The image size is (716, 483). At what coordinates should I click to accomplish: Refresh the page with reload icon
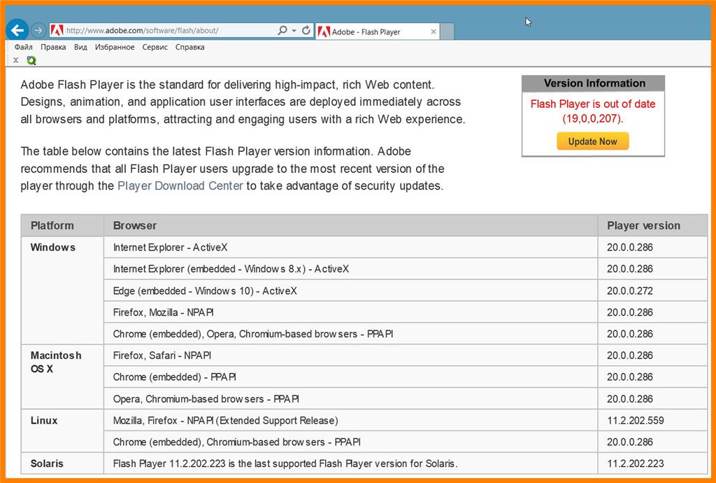[306, 30]
